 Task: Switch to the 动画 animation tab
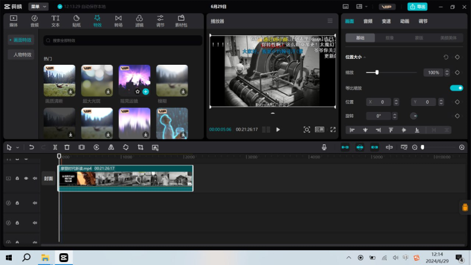click(404, 21)
